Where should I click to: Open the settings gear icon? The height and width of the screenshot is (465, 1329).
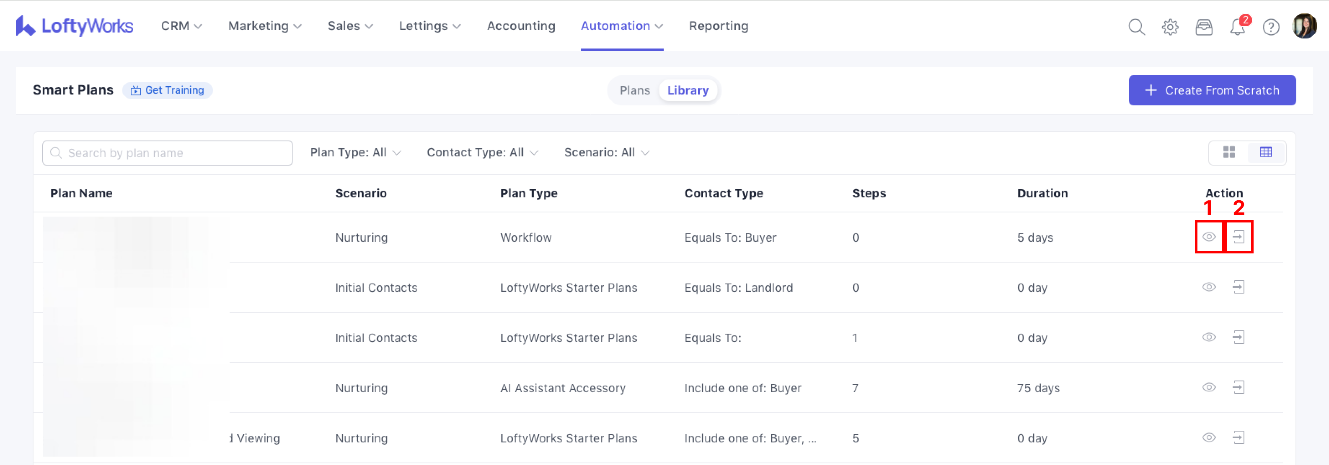pos(1170,27)
